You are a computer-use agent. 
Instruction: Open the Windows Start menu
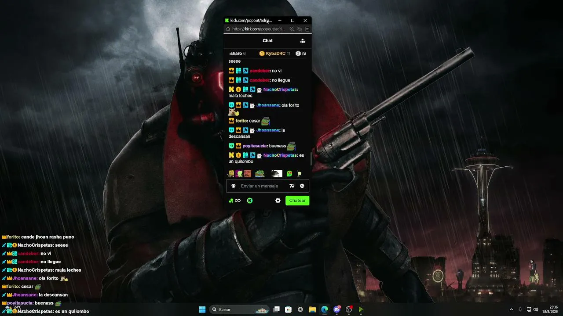click(x=202, y=309)
